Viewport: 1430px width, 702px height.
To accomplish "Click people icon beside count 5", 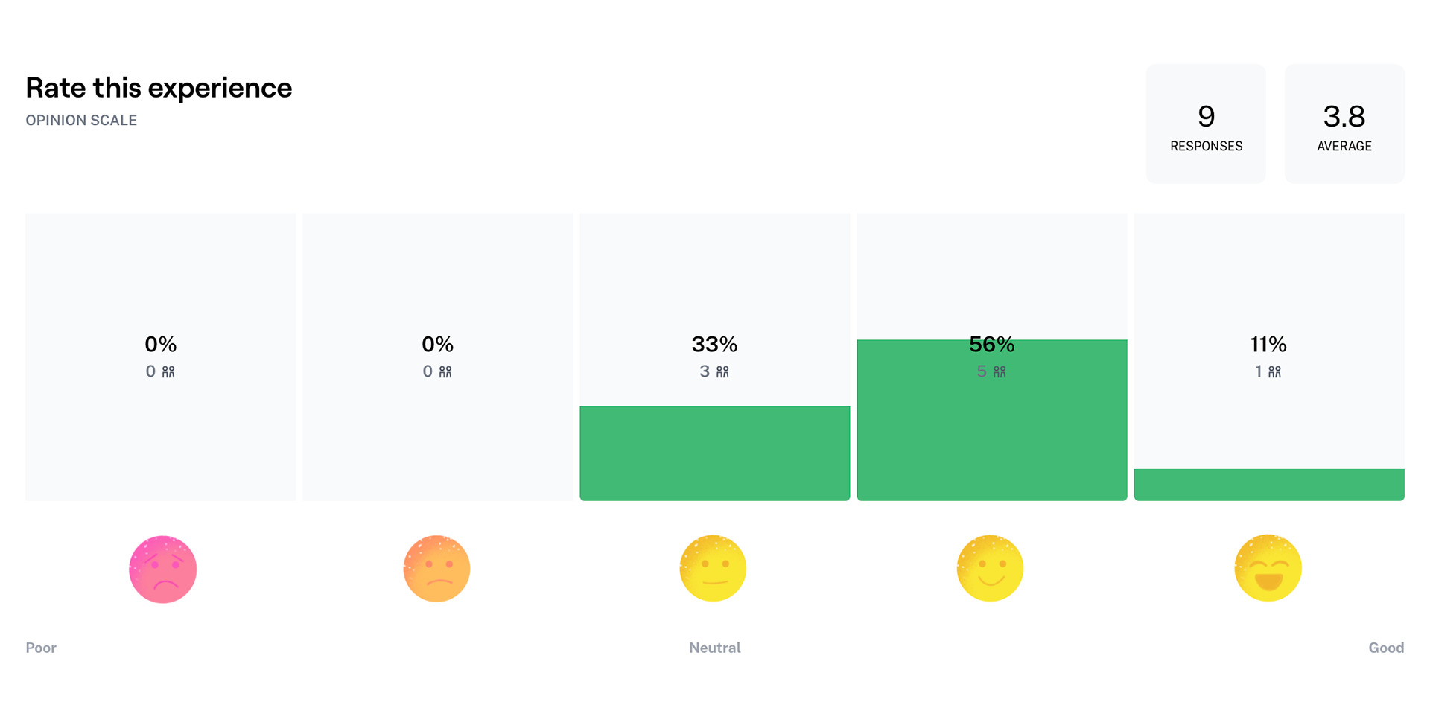I will click(x=1000, y=371).
